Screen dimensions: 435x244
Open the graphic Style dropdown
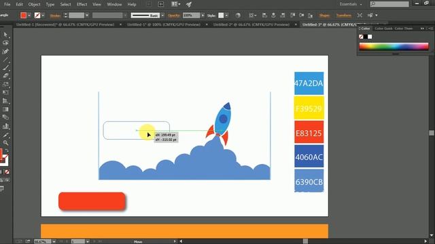click(226, 16)
